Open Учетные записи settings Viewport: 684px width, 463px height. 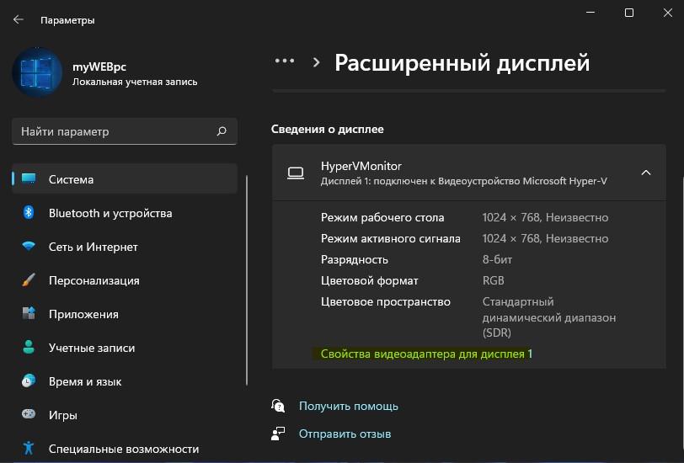point(125,348)
